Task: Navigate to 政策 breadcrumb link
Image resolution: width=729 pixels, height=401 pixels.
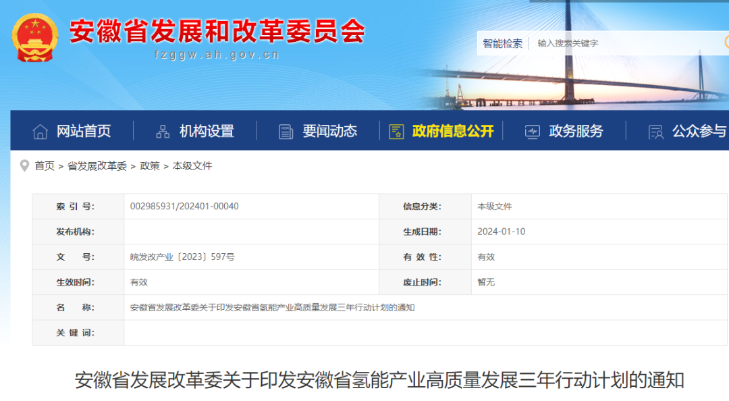Action: 150,166
